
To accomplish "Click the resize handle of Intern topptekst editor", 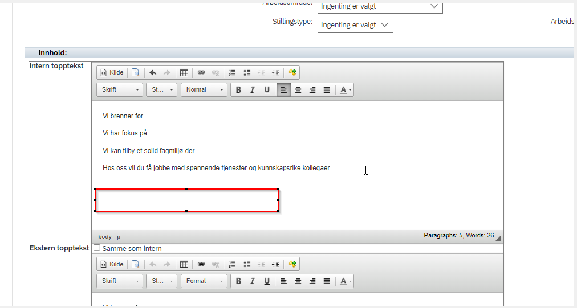I will 498,238.
